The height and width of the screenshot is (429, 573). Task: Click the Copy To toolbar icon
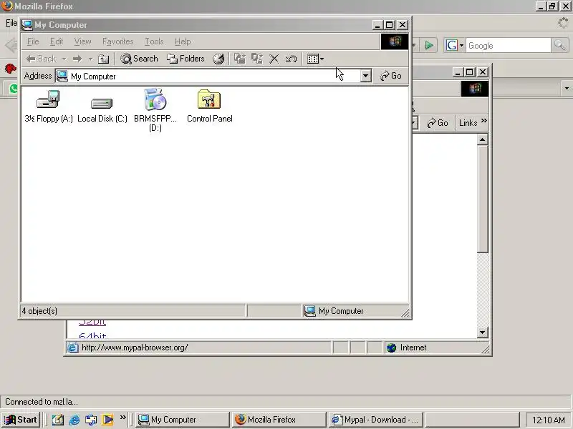[x=257, y=59]
